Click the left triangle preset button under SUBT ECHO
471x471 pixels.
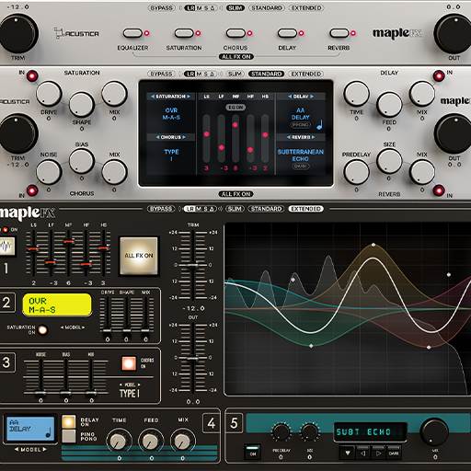coord(363,453)
